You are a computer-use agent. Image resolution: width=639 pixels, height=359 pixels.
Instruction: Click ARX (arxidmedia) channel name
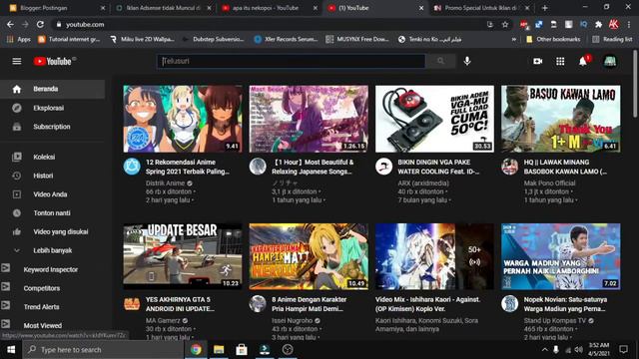(423, 183)
